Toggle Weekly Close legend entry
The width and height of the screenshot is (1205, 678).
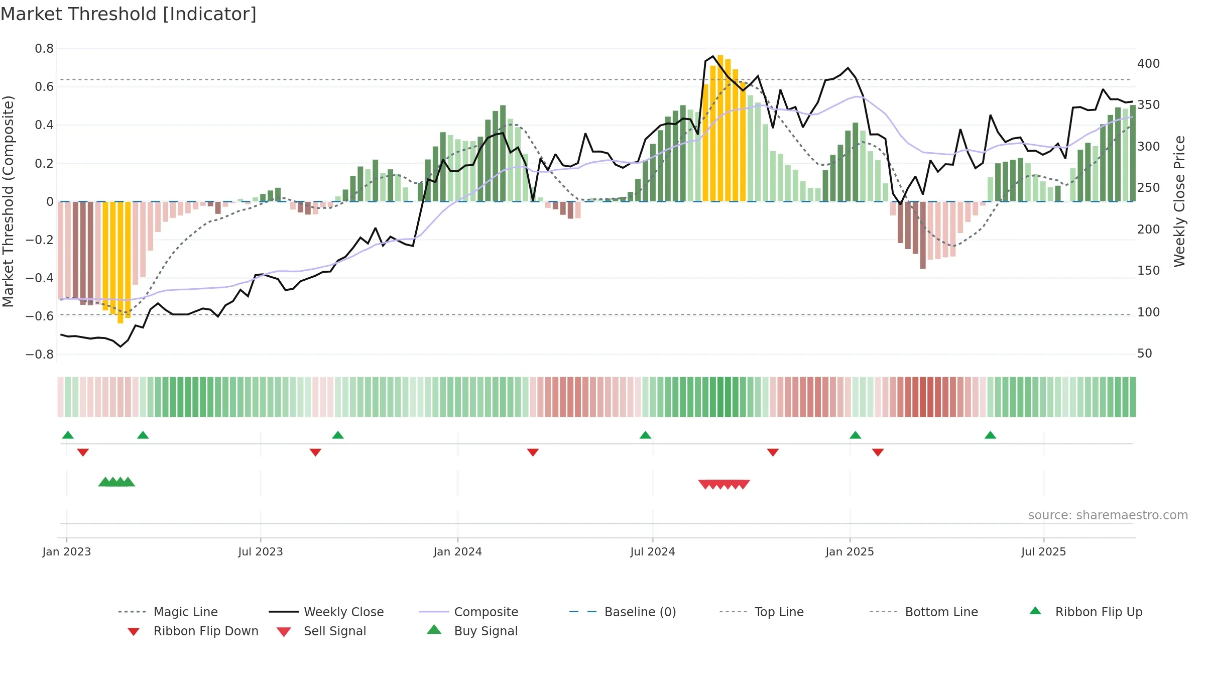click(326, 612)
